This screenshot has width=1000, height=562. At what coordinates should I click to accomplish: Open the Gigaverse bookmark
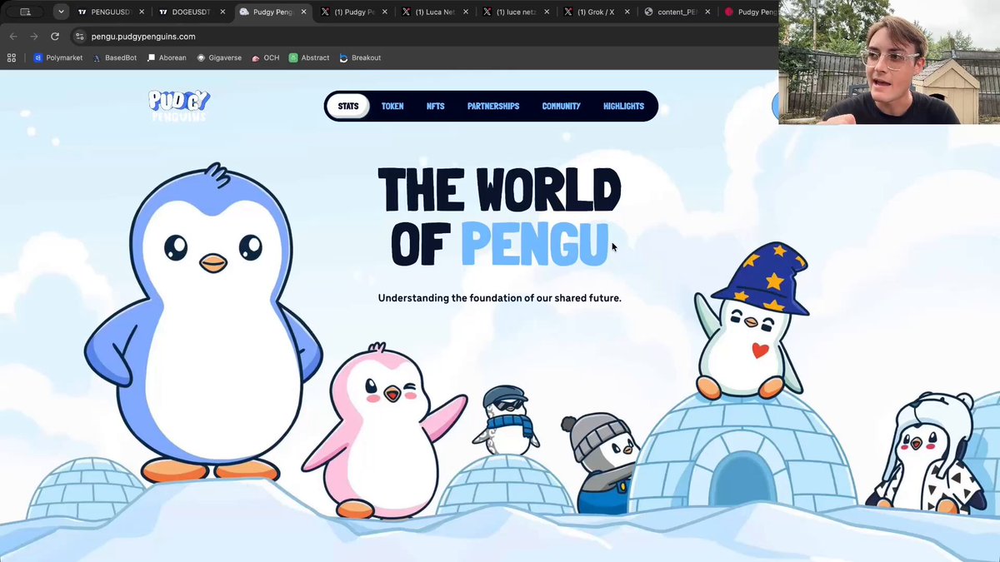click(x=219, y=57)
